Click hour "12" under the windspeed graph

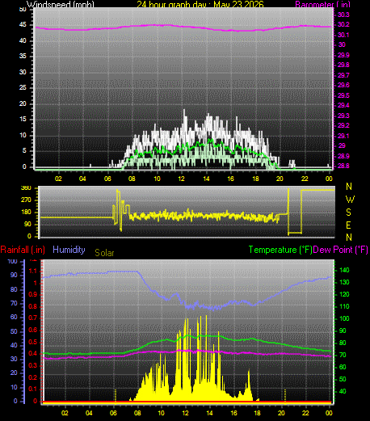181,179
